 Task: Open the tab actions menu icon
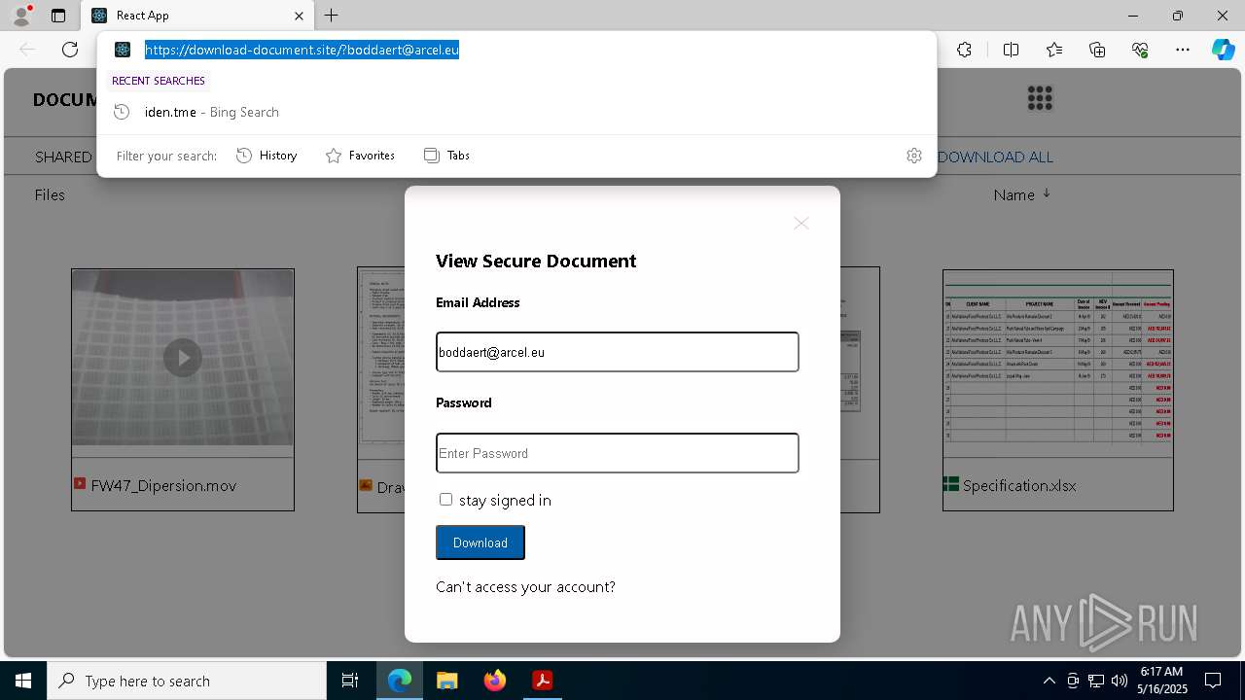pos(58,16)
